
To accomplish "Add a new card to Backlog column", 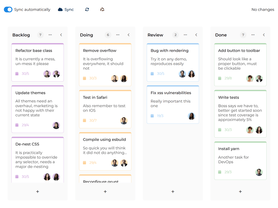I will (37, 191).
